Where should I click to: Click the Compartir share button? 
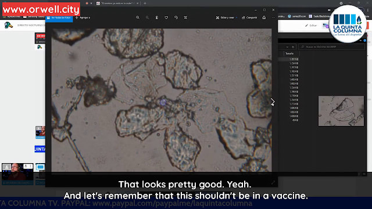249,17
